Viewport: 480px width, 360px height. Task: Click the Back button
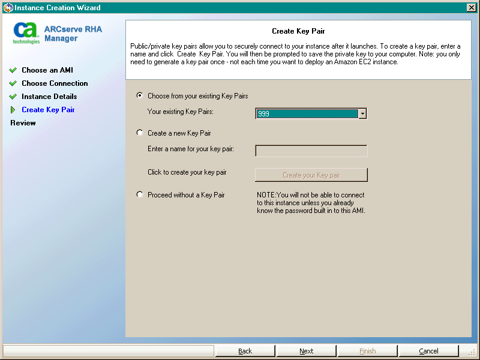(245, 351)
